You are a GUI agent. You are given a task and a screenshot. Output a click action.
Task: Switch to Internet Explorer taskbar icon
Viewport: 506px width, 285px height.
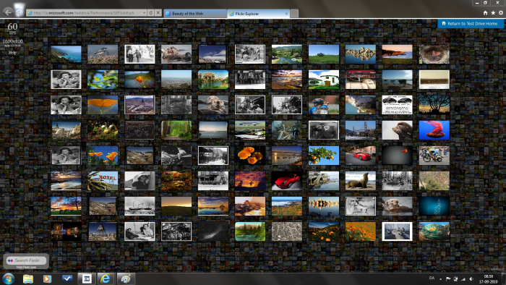[106, 278]
